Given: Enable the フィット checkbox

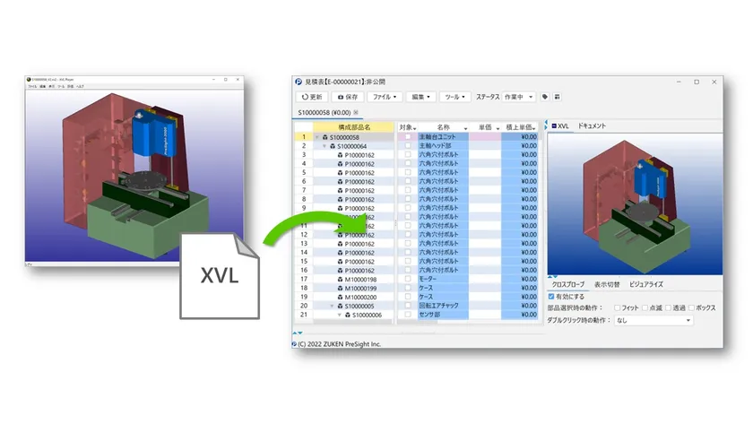Looking at the screenshot, I should coord(617,307).
